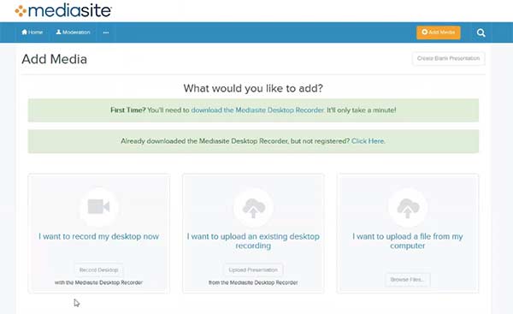Click the Browse Files button
The width and height of the screenshot is (513, 314).
point(407,280)
